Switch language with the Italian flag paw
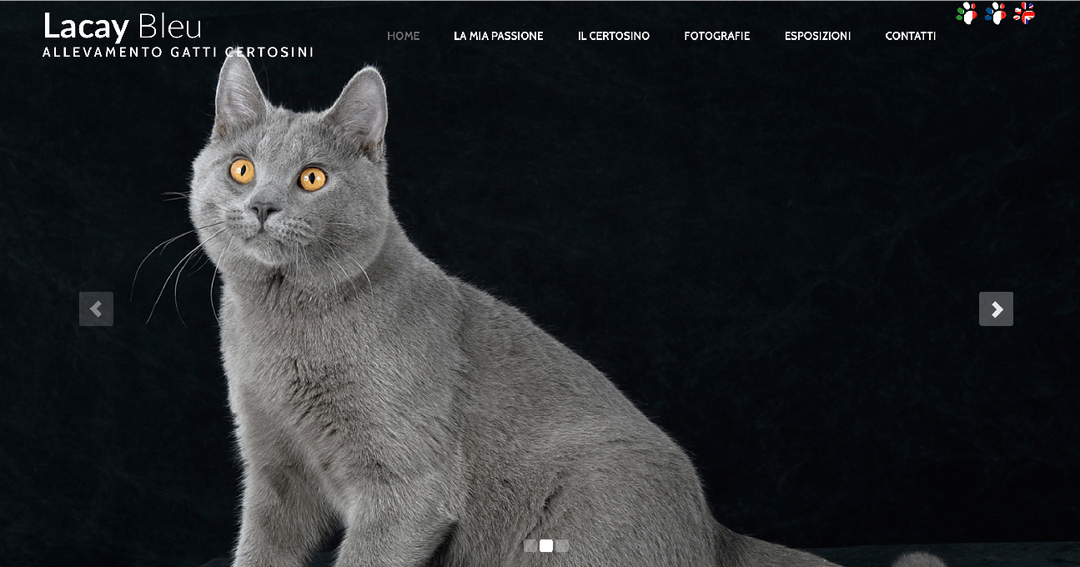 [x=967, y=13]
